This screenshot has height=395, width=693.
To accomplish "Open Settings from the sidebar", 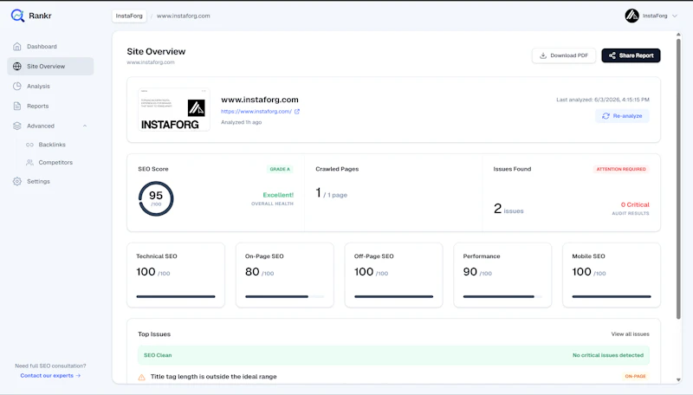I will [x=50, y=182].
